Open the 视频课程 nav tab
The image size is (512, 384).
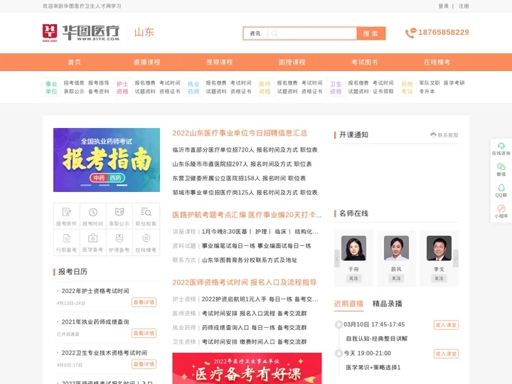tap(220, 62)
